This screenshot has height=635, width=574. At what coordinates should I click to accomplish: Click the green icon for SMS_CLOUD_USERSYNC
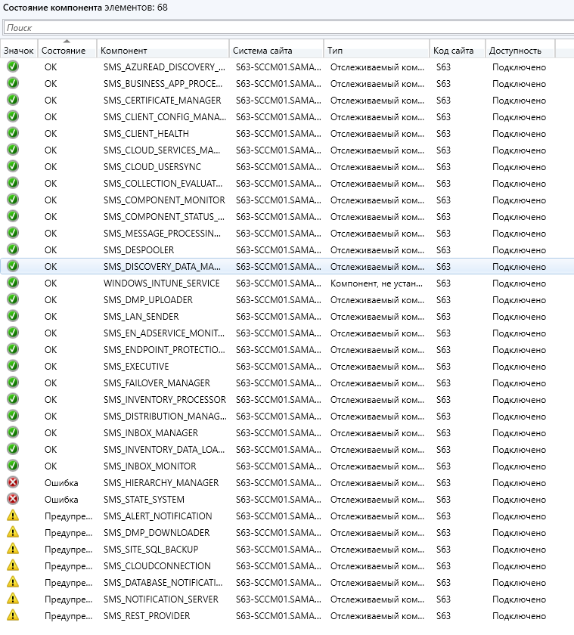click(x=13, y=166)
